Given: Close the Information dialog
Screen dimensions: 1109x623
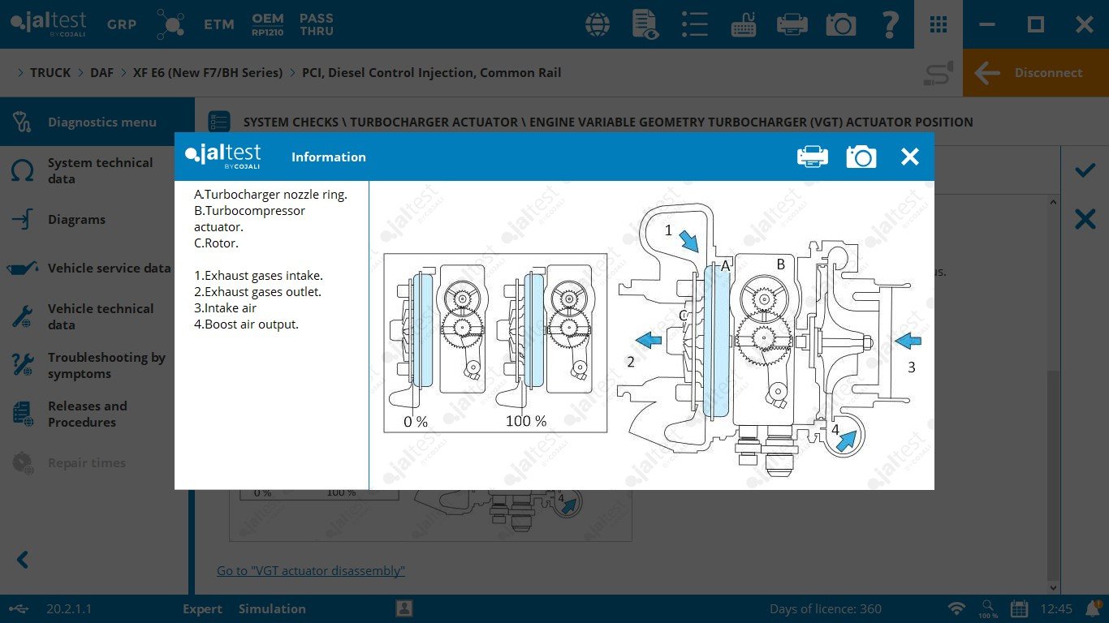Looking at the screenshot, I should click(909, 157).
